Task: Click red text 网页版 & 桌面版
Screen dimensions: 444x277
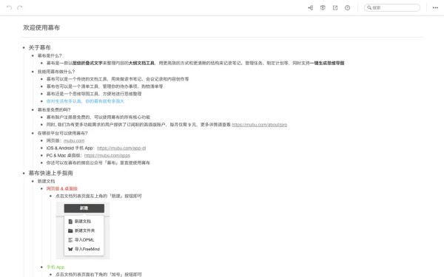Action: coord(62,188)
